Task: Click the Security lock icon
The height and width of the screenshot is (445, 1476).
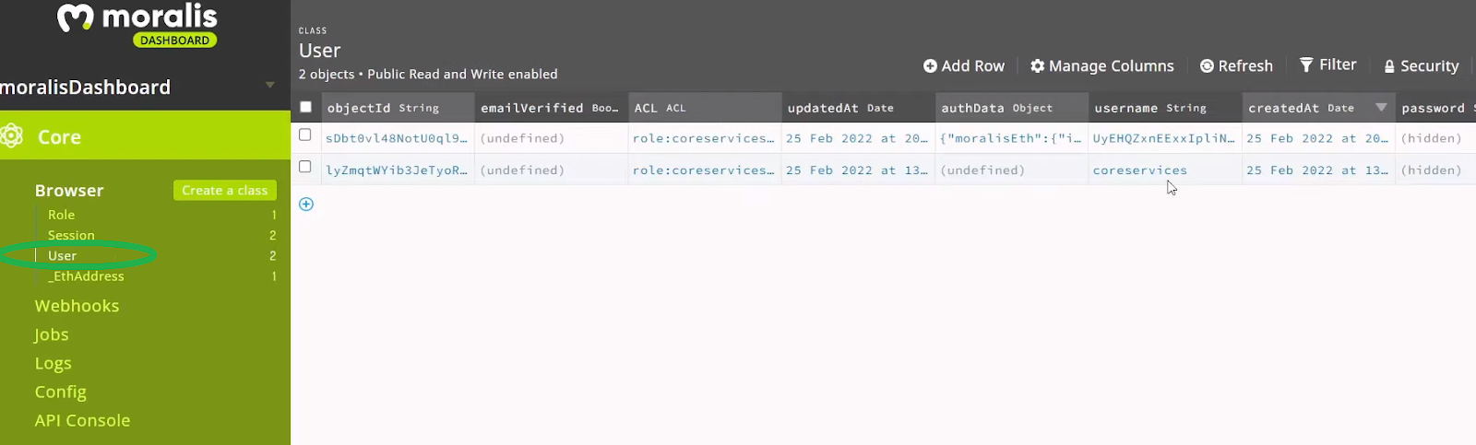Action: click(1389, 66)
